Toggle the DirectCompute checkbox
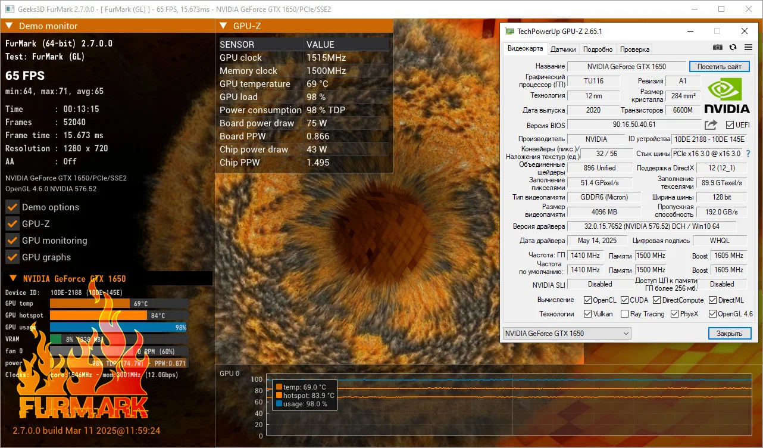Viewport: 763px width, 448px height. point(658,300)
